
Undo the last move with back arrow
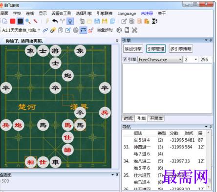click(55, 21)
